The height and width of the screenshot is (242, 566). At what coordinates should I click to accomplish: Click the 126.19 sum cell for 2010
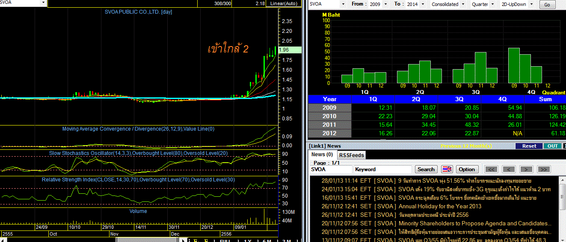pos(545,116)
